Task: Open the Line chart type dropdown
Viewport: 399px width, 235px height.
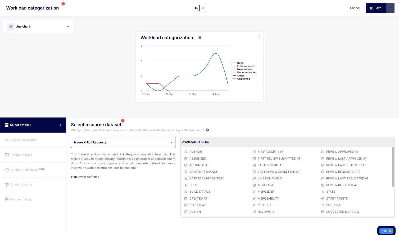Action: [68, 26]
